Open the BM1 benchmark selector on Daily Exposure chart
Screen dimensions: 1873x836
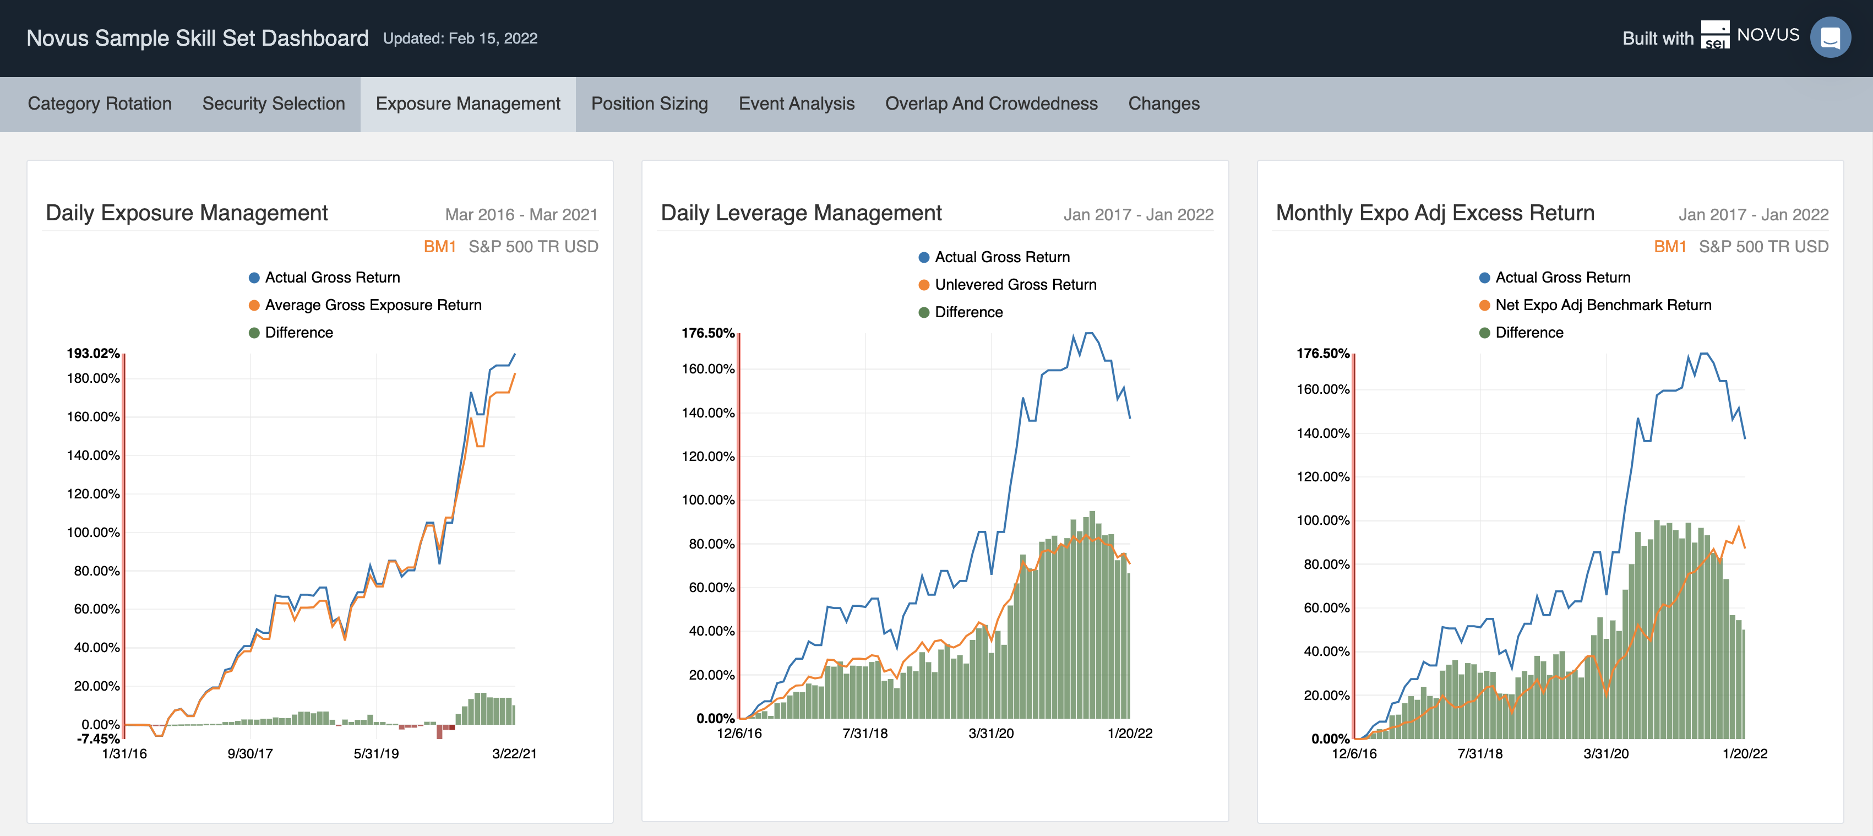pyautogui.click(x=440, y=247)
